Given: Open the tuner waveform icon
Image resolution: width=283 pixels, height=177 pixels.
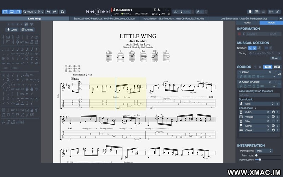Looking at the screenshot, I should tap(271, 12).
